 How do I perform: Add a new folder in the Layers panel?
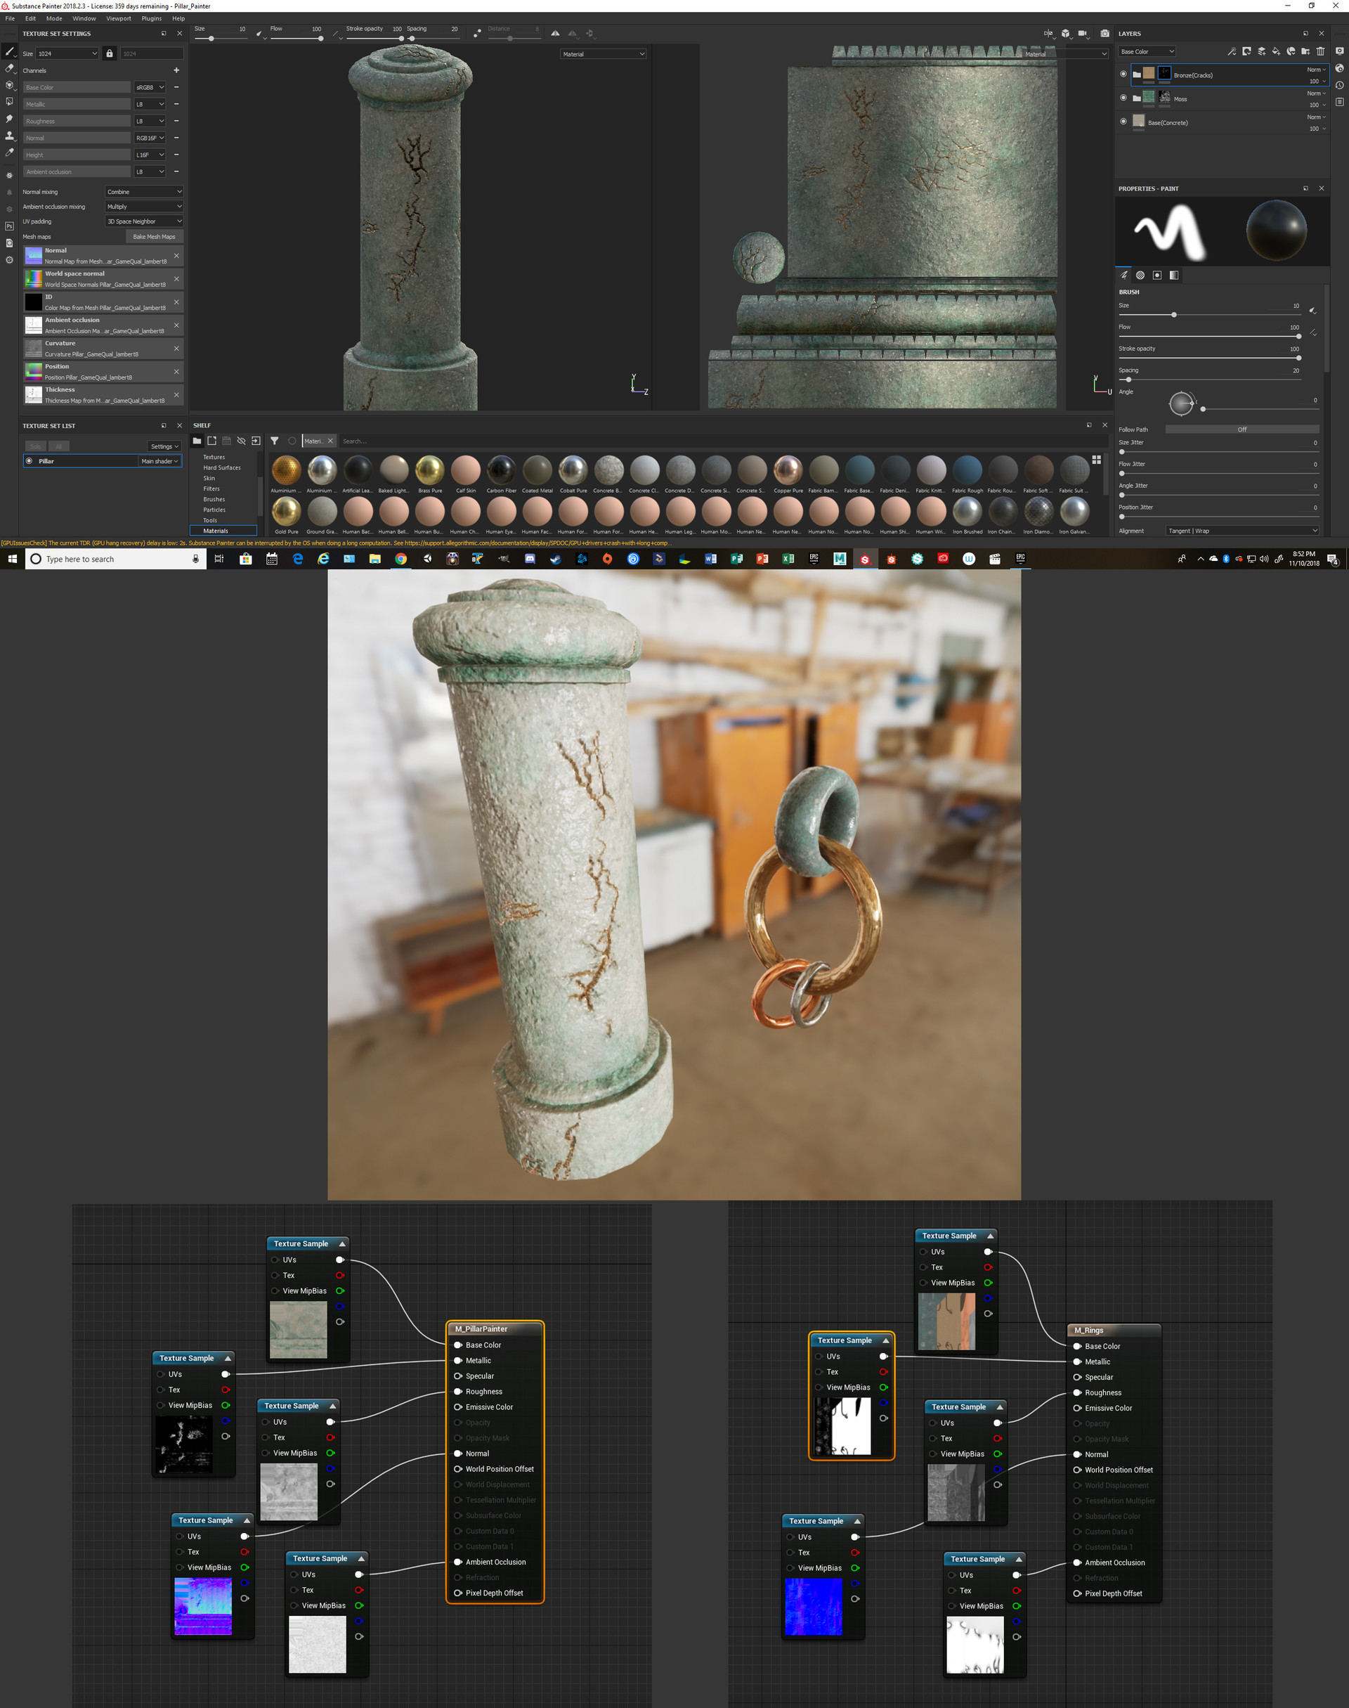point(1305,52)
